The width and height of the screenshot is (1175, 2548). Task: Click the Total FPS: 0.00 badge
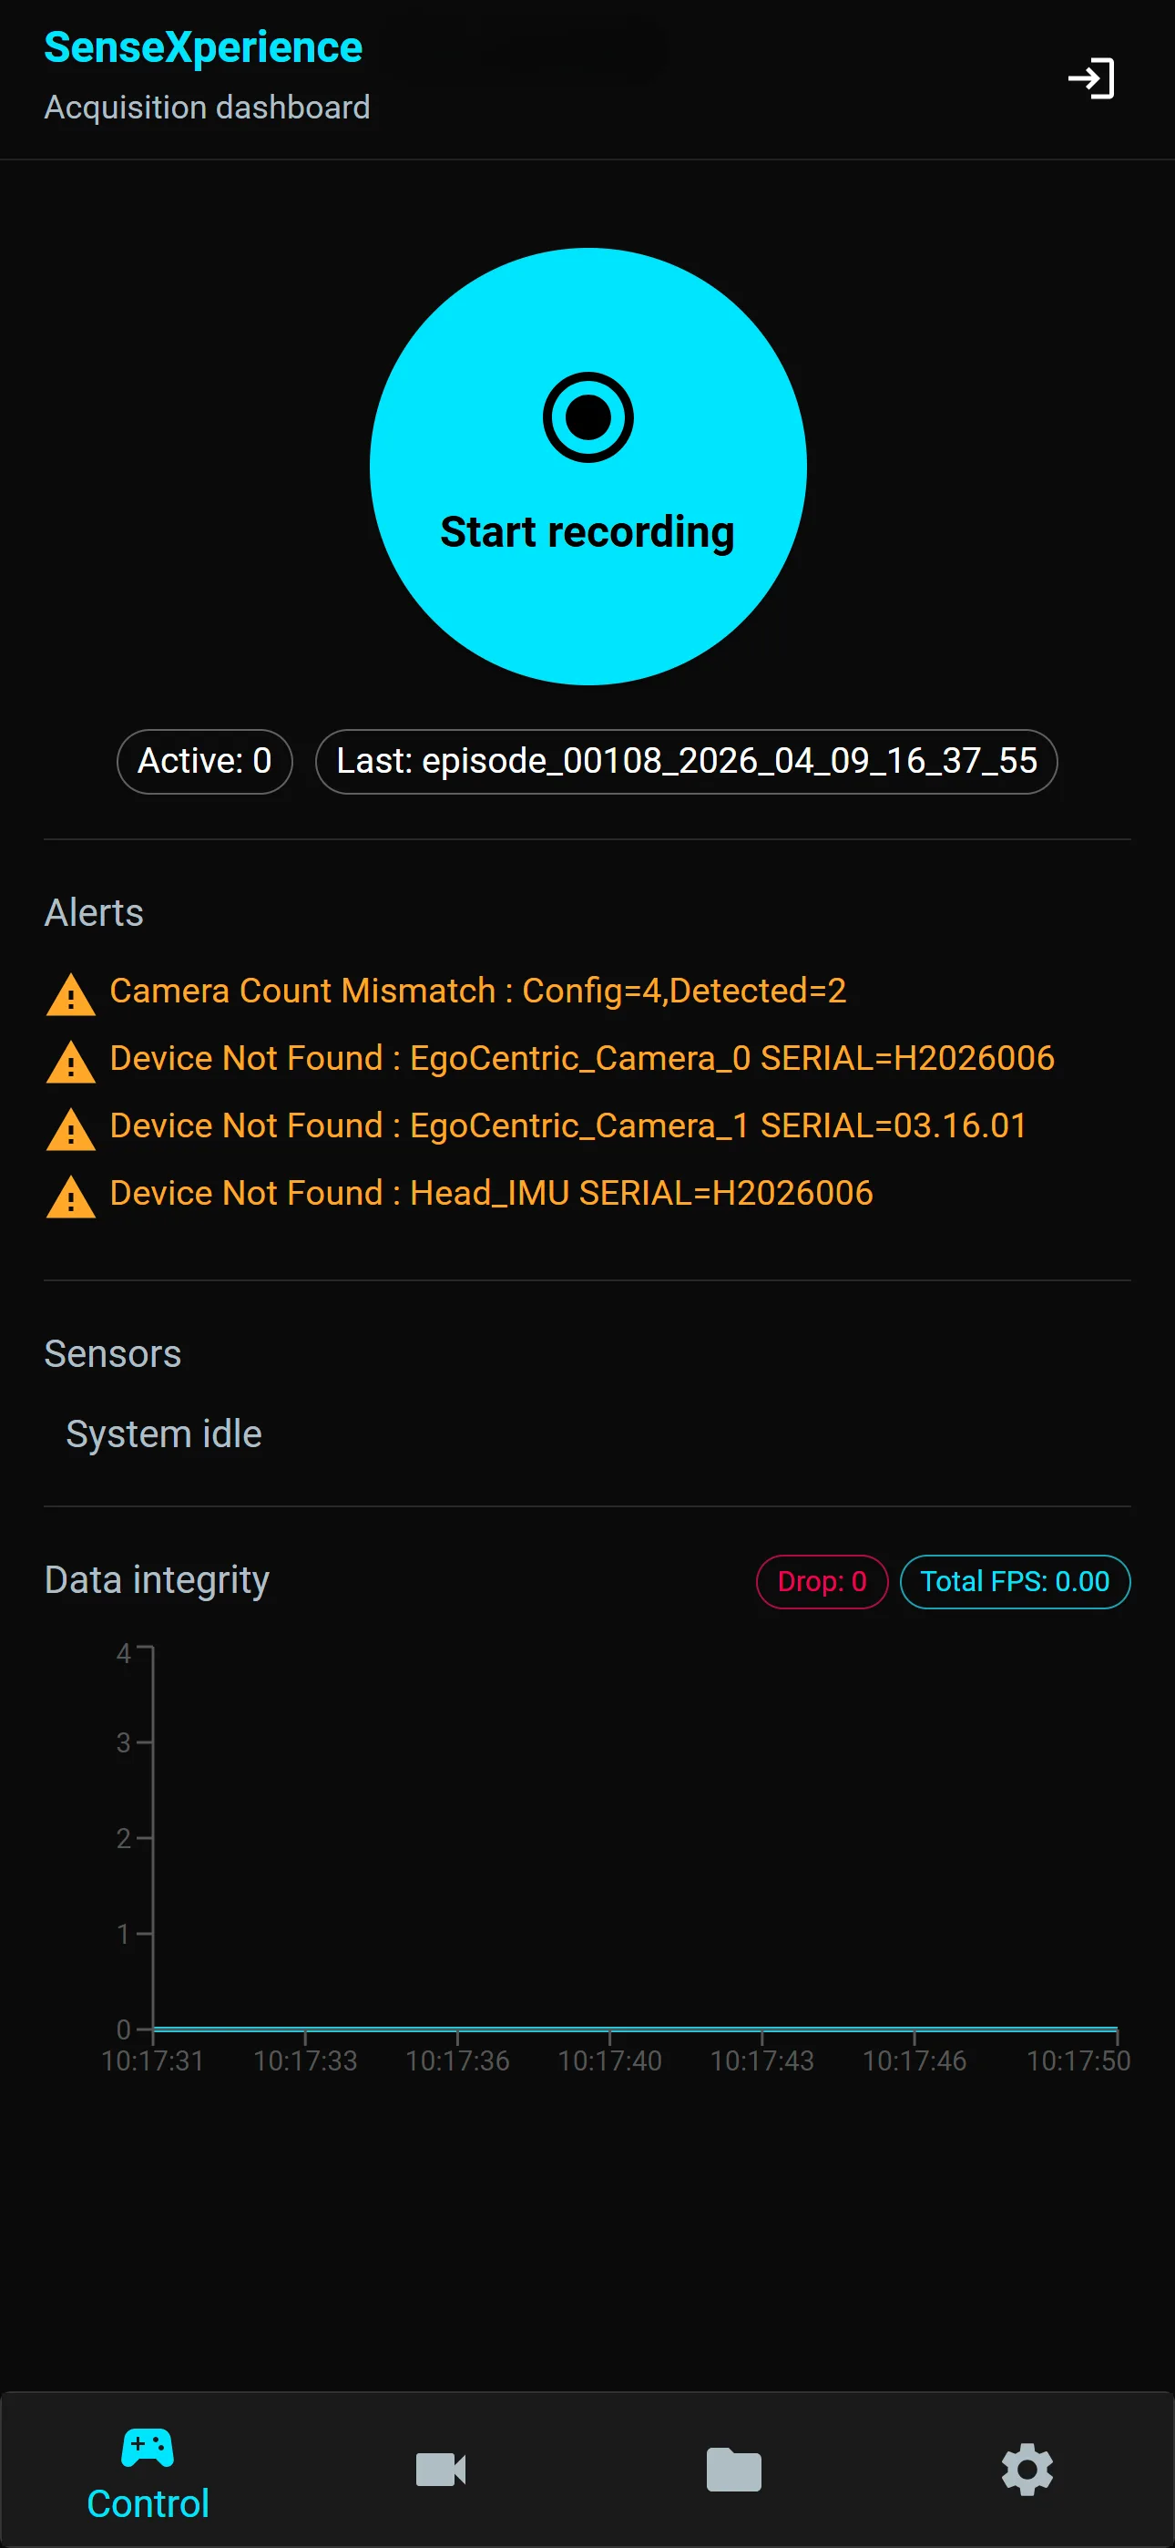point(1015,1582)
